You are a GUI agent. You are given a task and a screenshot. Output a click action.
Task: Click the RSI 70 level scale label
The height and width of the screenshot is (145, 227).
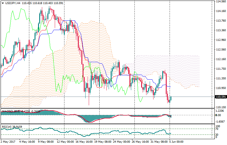(x=218, y=128)
